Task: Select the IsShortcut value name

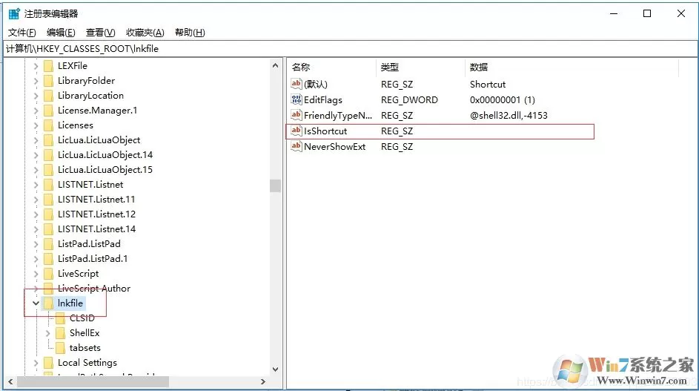Action: [x=325, y=131]
